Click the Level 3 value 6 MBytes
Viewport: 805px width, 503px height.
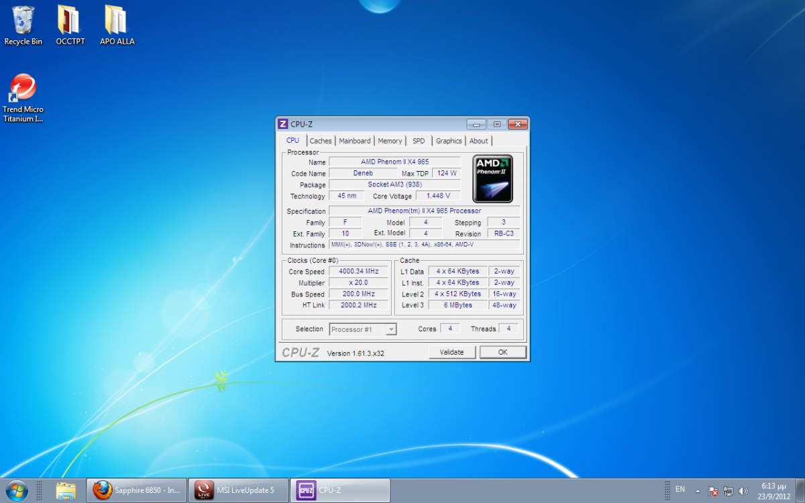click(458, 305)
